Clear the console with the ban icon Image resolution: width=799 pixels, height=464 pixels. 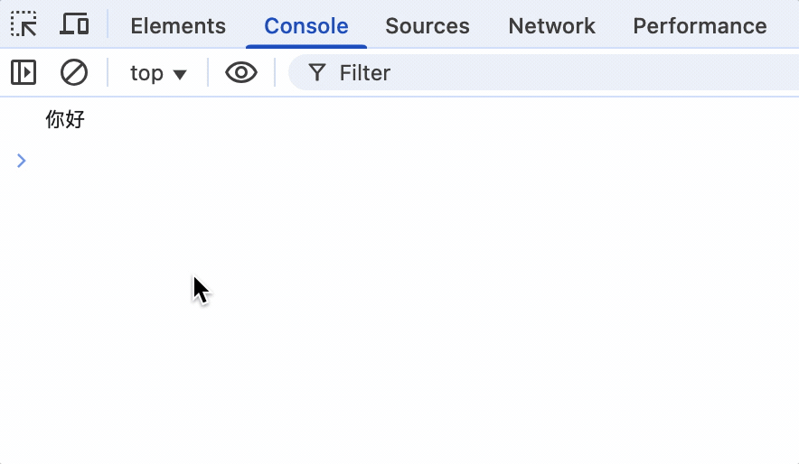click(x=74, y=72)
